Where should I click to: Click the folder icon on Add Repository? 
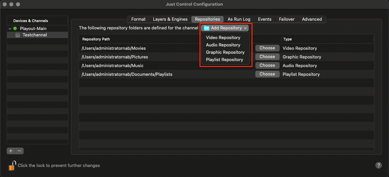[207, 28]
